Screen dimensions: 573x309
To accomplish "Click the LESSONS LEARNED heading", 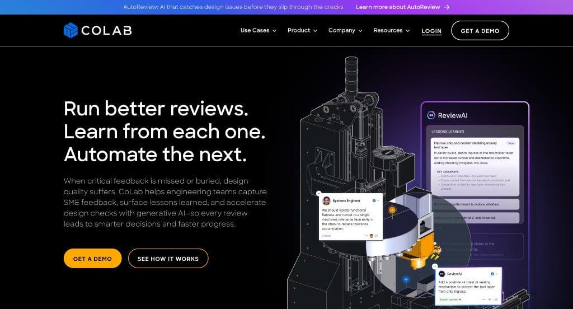I will pos(448,132).
